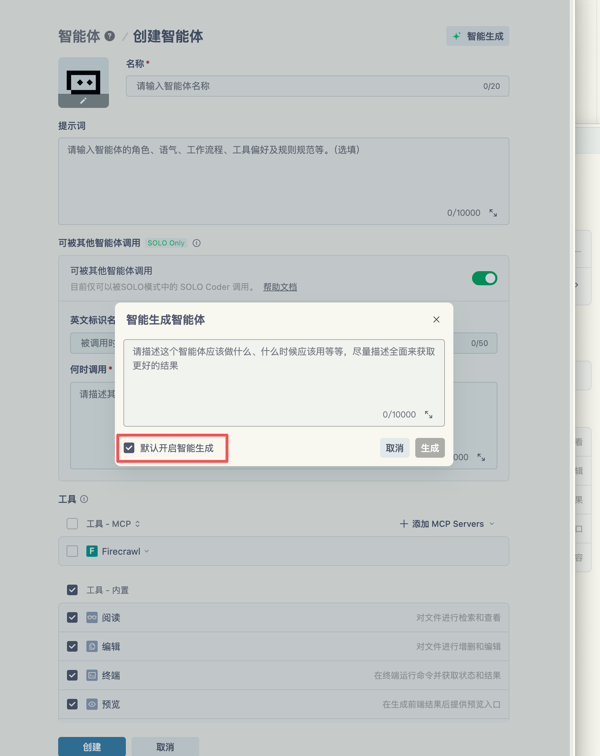Open the 添加 MCP Servers dropdown
This screenshot has width=600, height=756.
(447, 524)
